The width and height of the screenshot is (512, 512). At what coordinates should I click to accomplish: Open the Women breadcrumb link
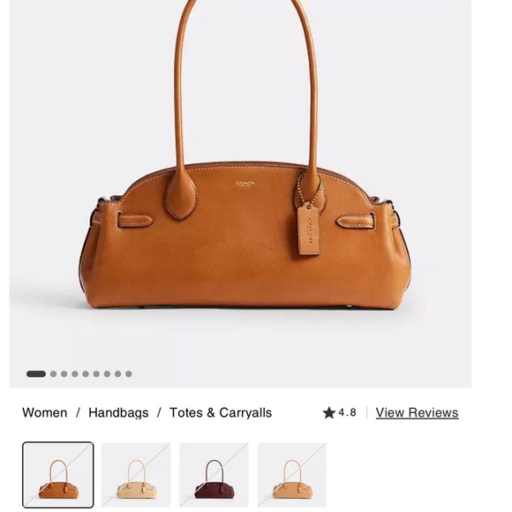pyautogui.click(x=45, y=413)
